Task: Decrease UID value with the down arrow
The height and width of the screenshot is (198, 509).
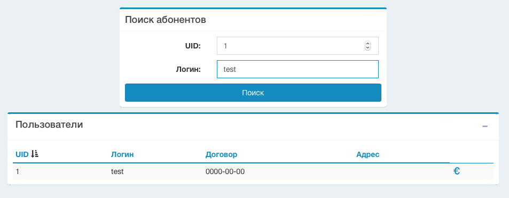Action: click(367, 47)
